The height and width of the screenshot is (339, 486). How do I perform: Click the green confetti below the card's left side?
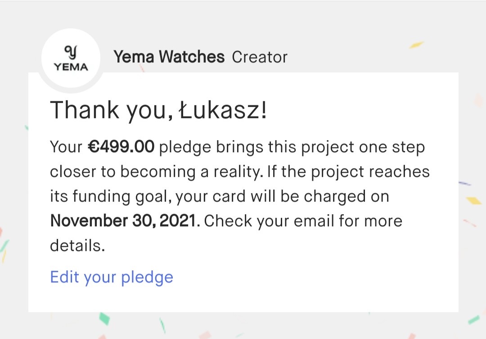pyautogui.click(x=104, y=318)
